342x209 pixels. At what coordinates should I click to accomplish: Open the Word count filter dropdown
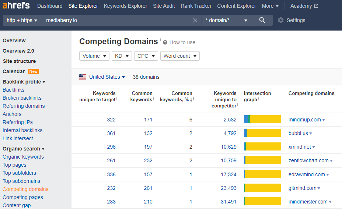coord(180,56)
